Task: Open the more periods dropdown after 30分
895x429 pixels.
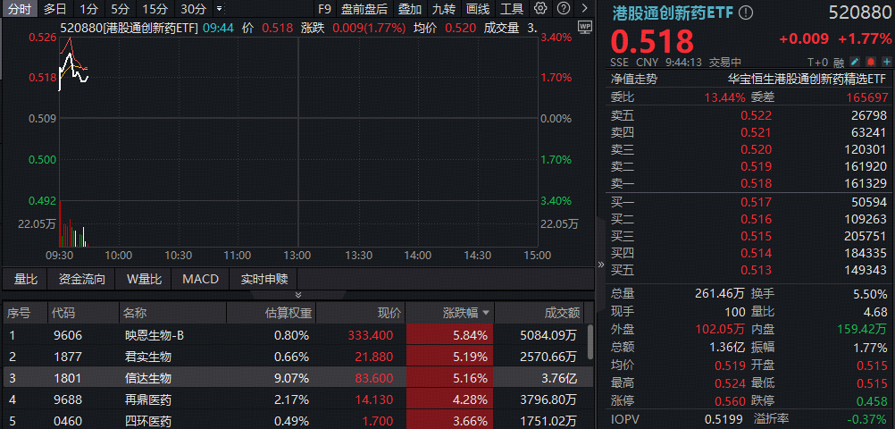Action: pyautogui.click(x=220, y=9)
